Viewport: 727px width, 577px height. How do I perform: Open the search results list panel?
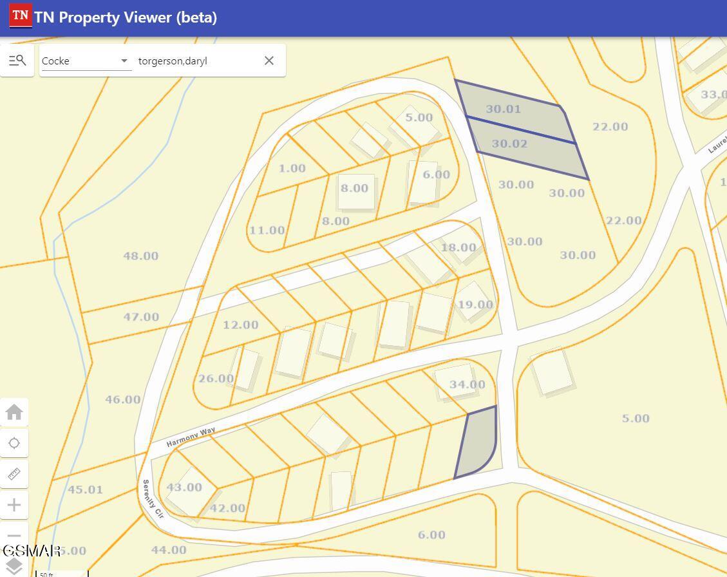pos(17,61)
